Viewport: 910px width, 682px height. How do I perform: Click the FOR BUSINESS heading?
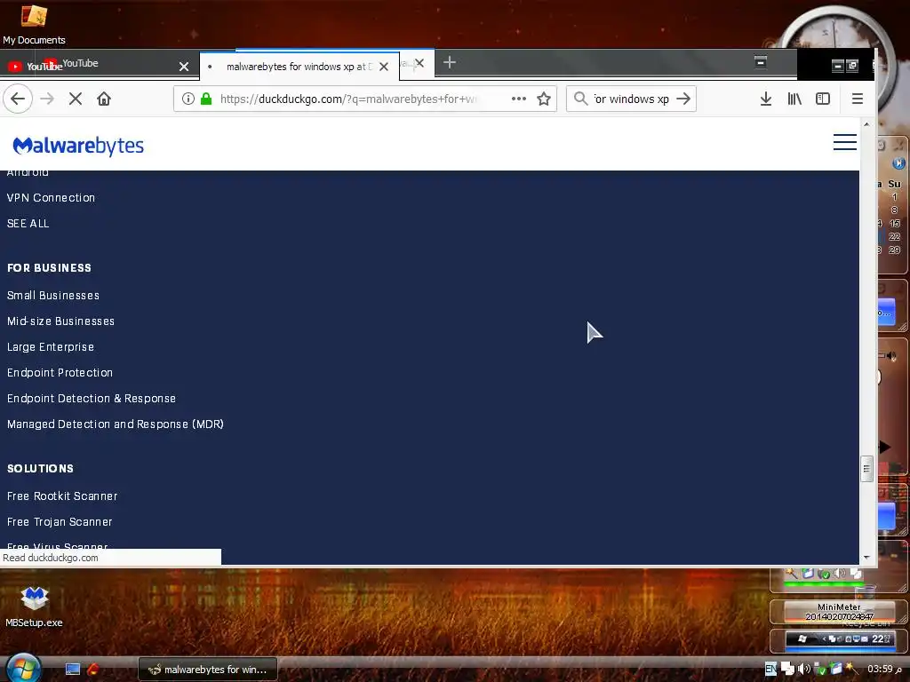coord(50,268)
